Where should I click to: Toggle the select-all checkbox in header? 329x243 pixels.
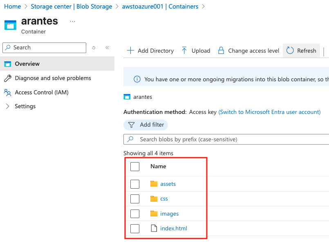point(135,167)
